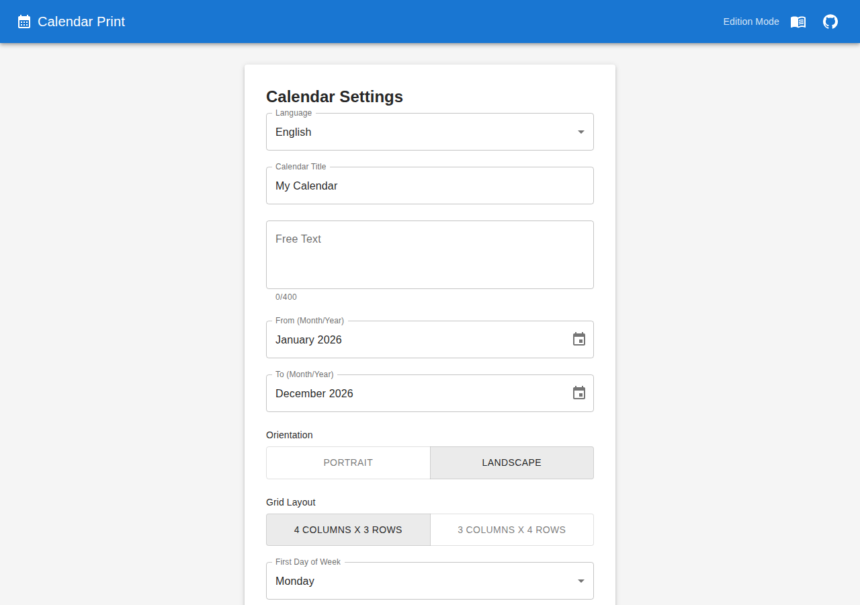The height and width of the screenshot is (605, 860).
Task: Click the December 2026 To date text
Action: [314, 393]
